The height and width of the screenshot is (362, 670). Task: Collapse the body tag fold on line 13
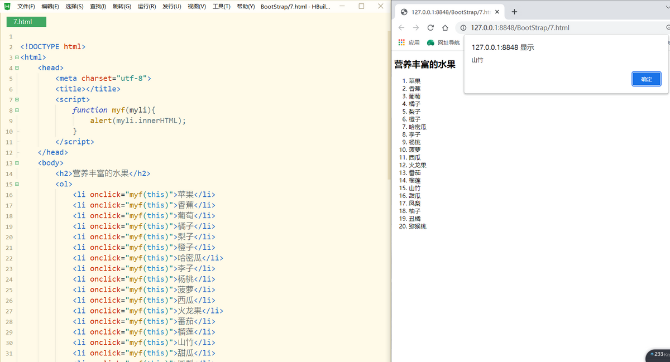[17, 163]
